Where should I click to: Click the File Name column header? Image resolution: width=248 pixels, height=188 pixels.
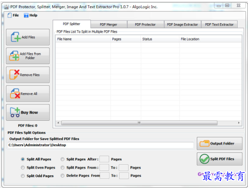(83, 39)
